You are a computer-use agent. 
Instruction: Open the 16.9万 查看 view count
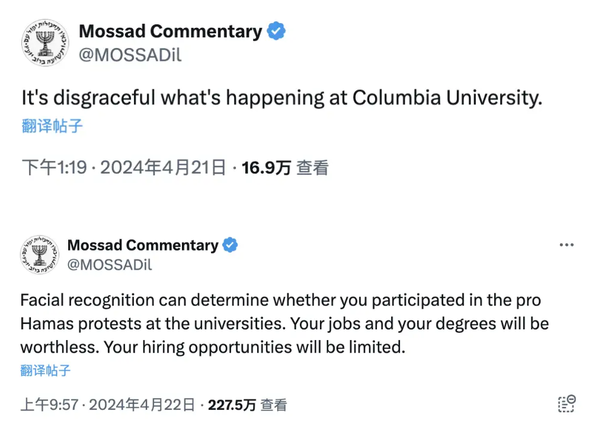click(x=285, y=168)
